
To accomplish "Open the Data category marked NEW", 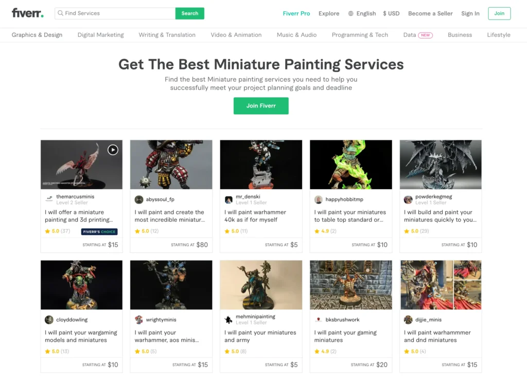I will 418,35.
